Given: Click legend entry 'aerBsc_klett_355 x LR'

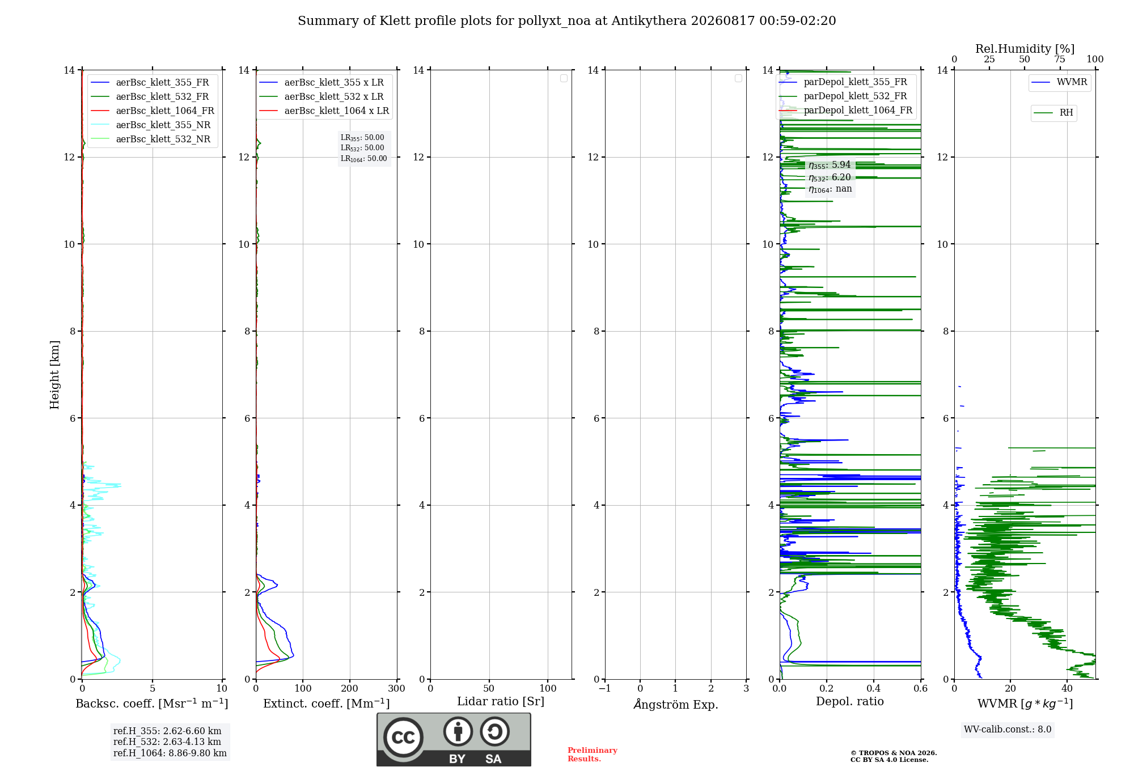Looking at the screenshot, I should [x=322, y=83].
